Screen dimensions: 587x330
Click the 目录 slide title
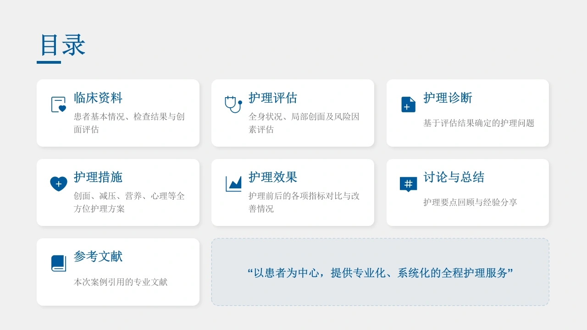point(62,45)
